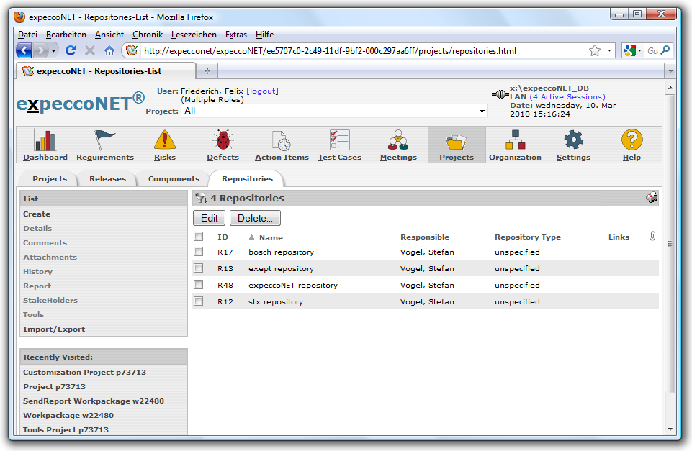
Task: Switch to the Releases tab
Action: [107, 179]
